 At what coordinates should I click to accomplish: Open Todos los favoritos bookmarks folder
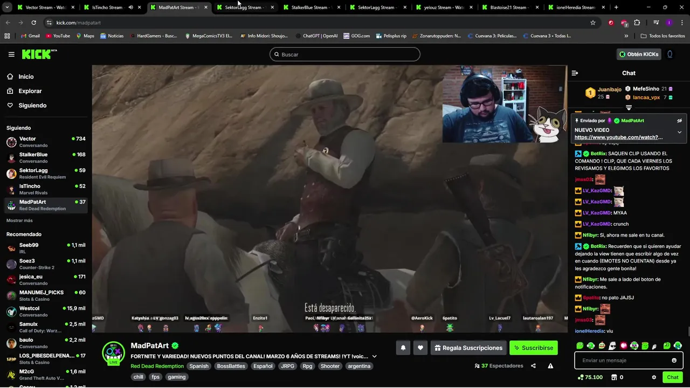pyautogui.click(x=663, y=36)
